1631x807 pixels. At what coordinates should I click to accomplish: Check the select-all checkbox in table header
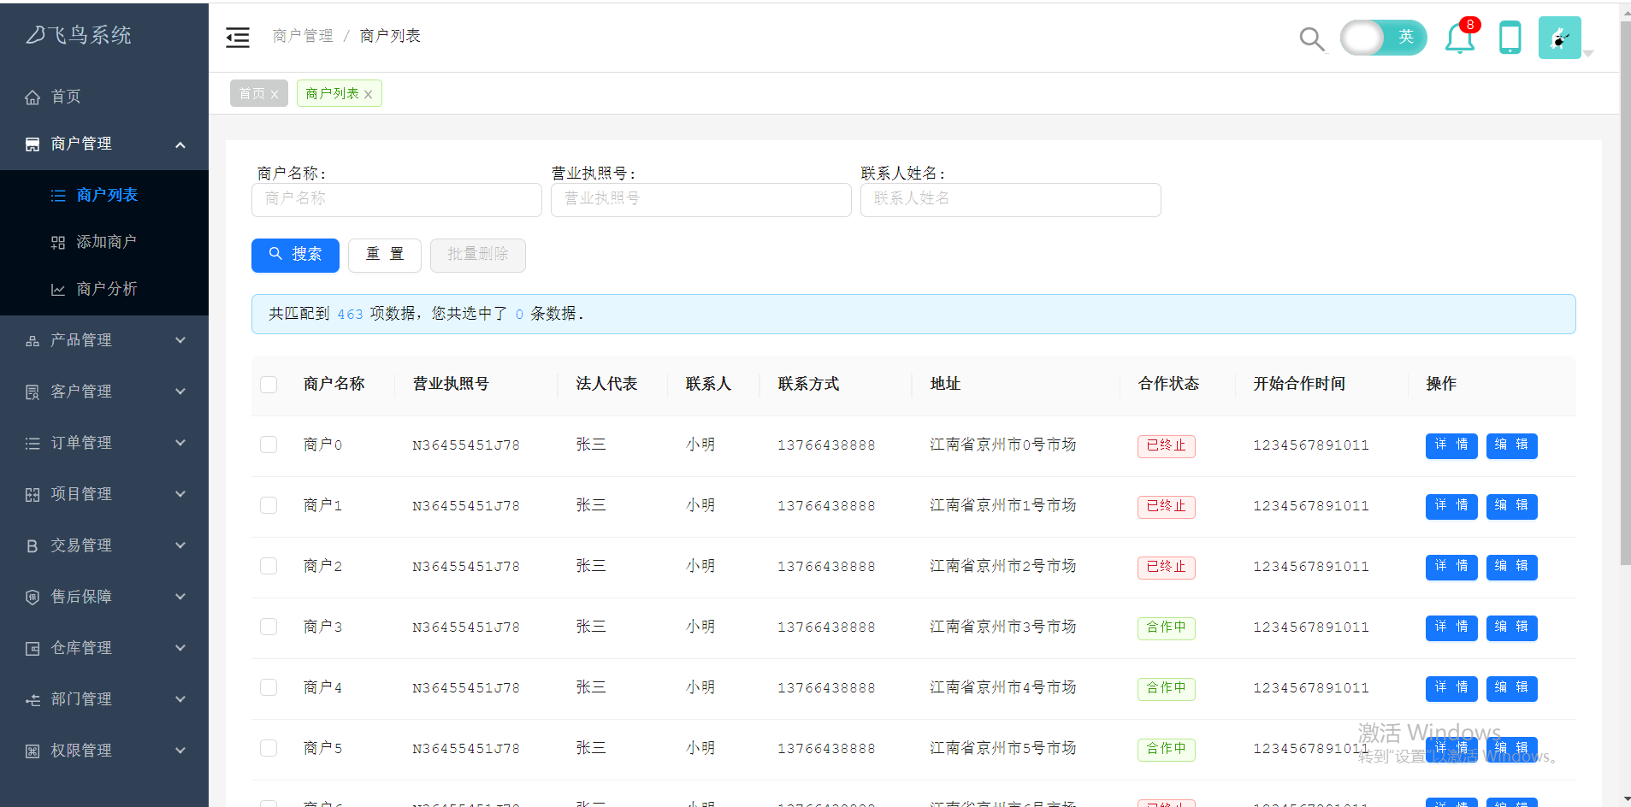269,385
